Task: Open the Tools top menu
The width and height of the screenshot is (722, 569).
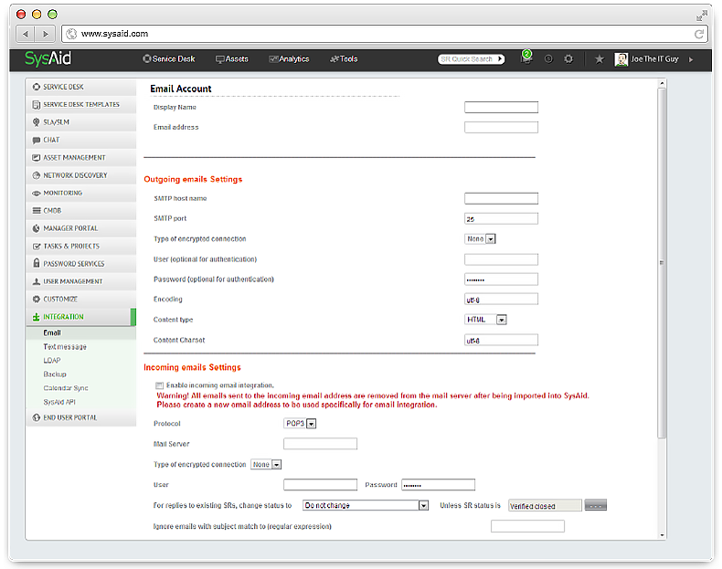Action: [x=344, y=58]
